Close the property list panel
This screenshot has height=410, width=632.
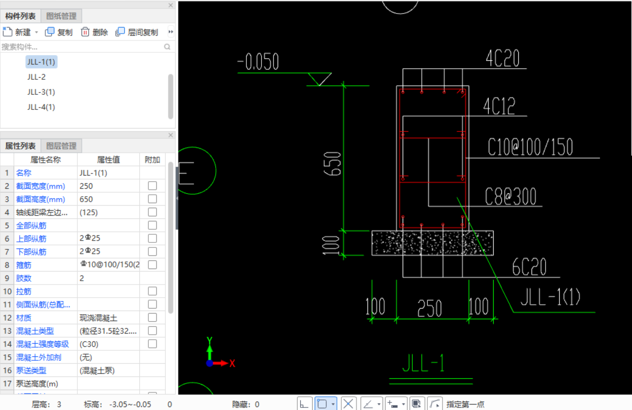pos(170,135)
